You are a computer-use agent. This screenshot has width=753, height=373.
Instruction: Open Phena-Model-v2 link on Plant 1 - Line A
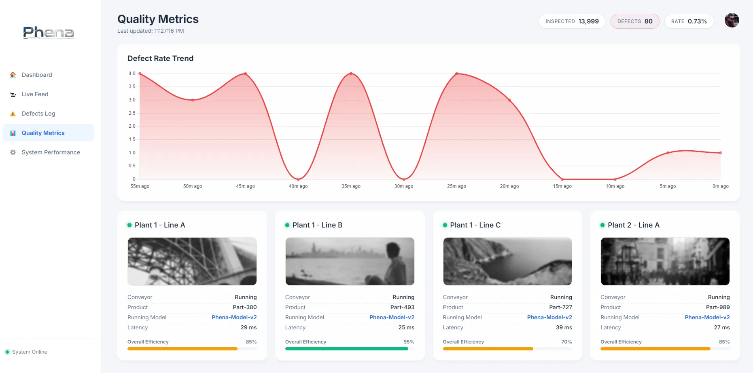click(x=234, y=317)
